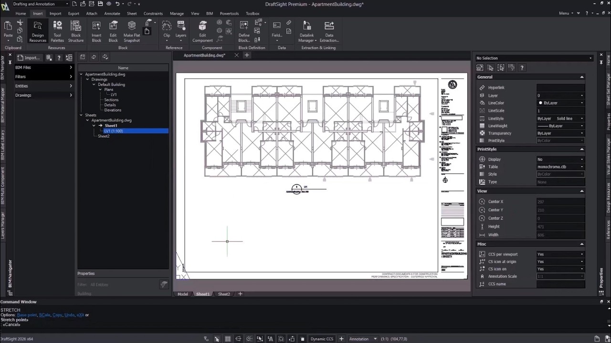This screenshot has height=343, width=611.
Task: Open the Table monochrome.ctb dropdown
Action: [x=561, y=167]
